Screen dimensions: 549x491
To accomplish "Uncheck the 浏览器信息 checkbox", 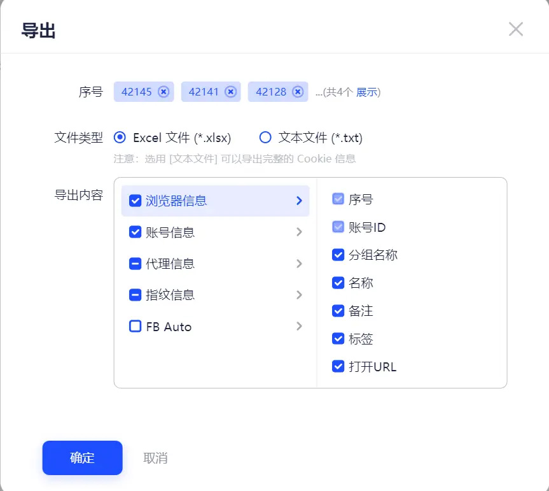I will [135, 201].
